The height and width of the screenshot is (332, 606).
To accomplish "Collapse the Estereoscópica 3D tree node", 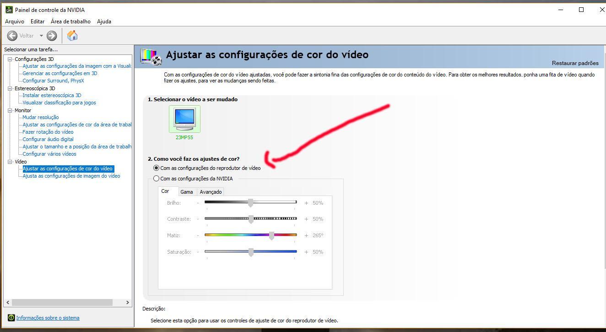I will [10, 88].
